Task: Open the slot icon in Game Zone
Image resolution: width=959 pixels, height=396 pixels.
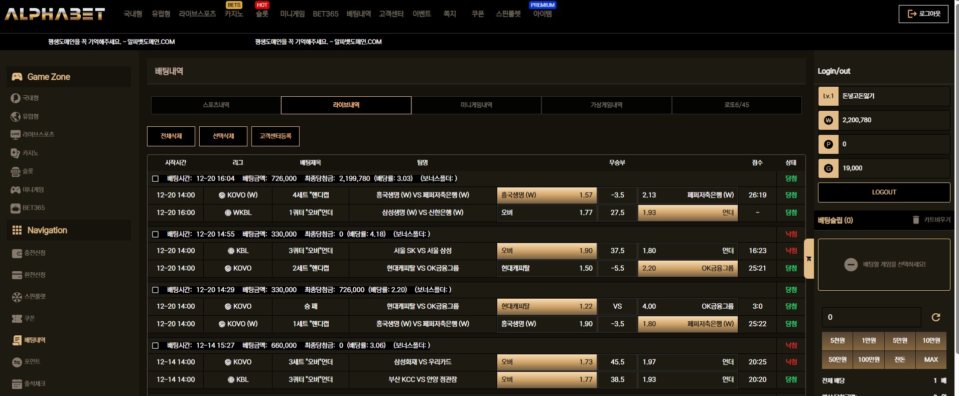Action: (x=16, y=171)
